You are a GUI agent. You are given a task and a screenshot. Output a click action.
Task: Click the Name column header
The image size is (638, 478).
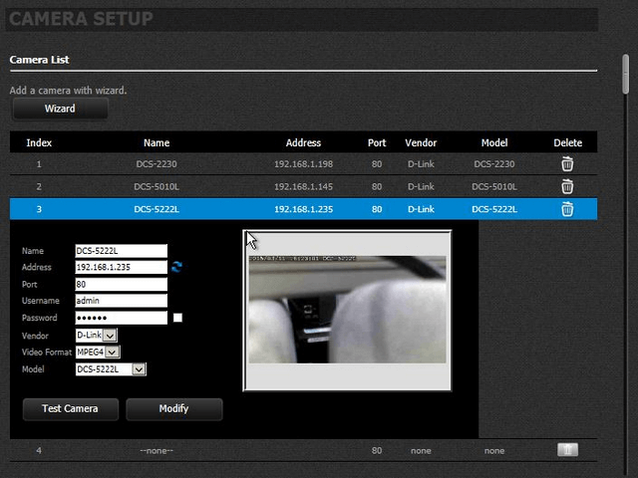point(157,142)
